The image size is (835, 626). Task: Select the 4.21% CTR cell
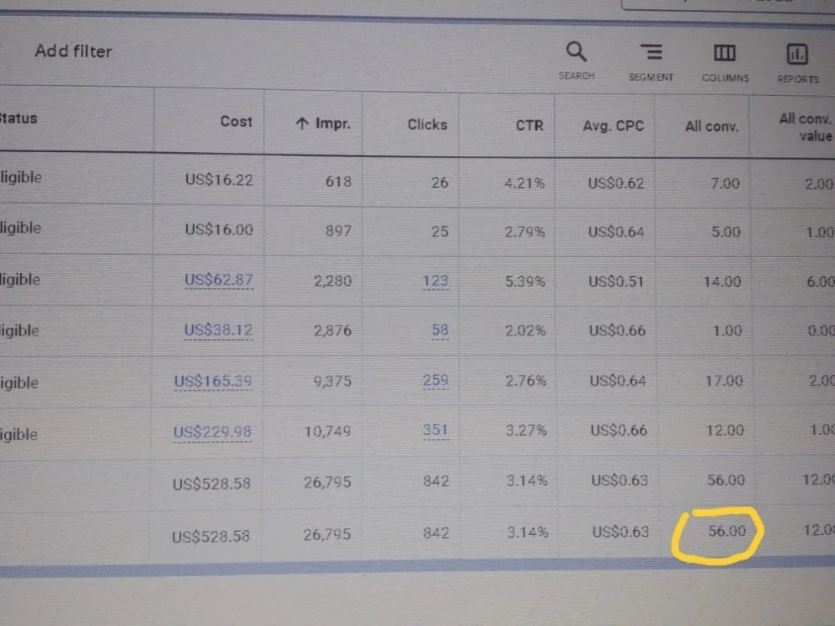(x=524, y=183)
